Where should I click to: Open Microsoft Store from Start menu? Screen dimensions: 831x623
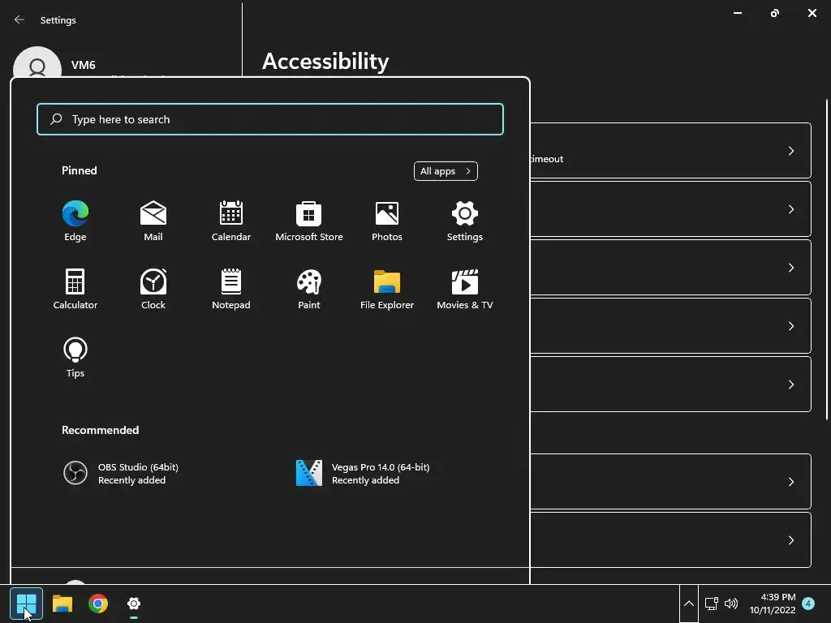tap(309, 221)
